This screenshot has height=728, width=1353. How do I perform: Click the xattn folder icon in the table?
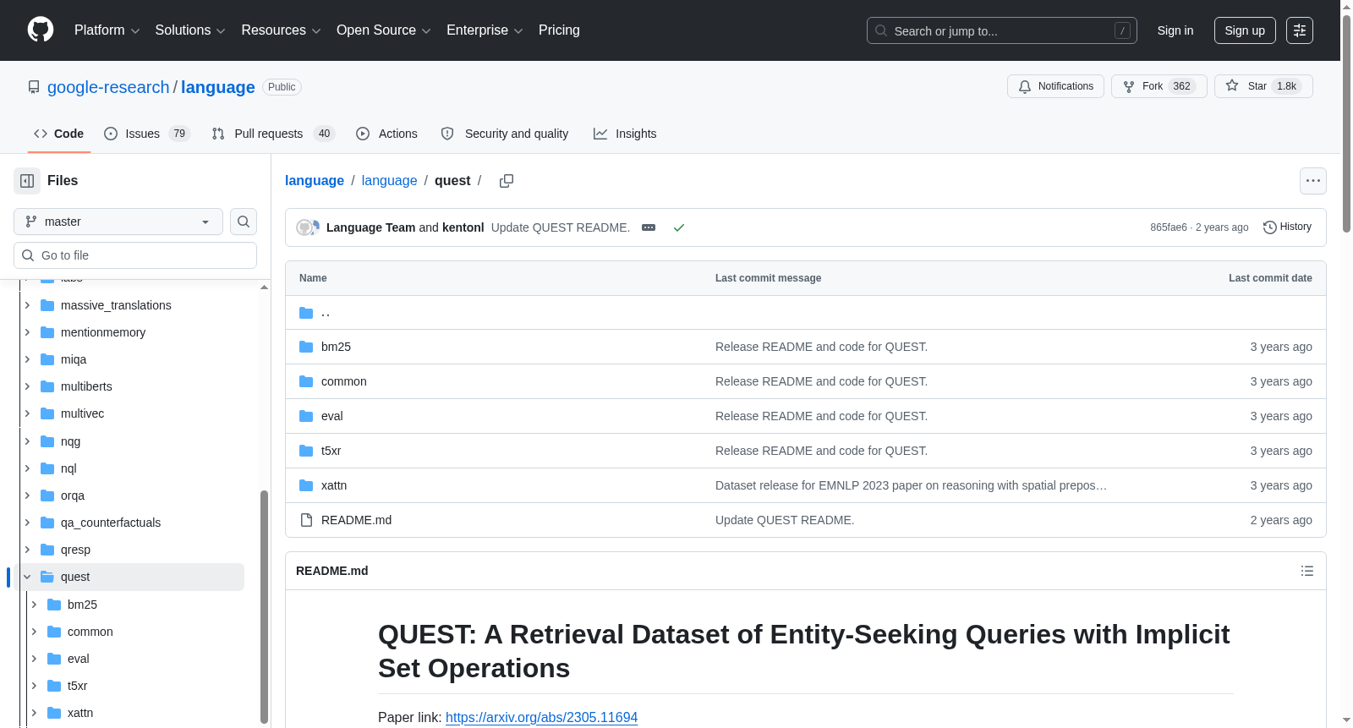[306, 485]
